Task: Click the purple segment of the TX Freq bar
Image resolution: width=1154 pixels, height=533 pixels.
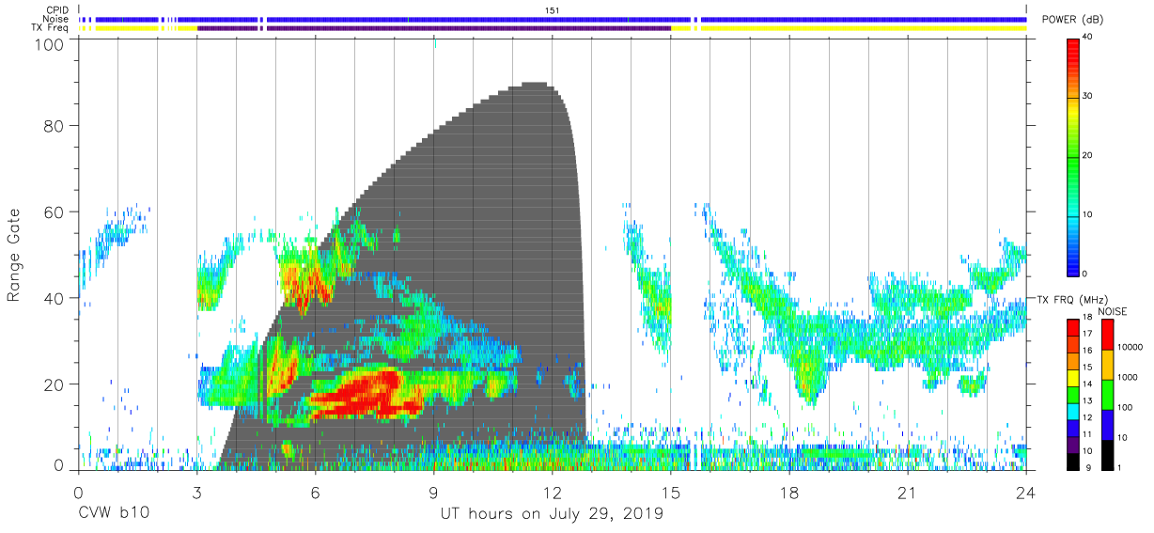Action: [x=434, y=28]
